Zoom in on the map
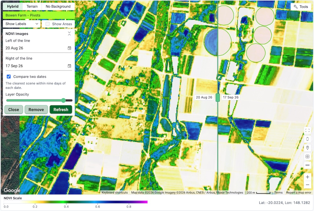The width and height of the screenshot is (314, 211). pyautogui.click(x=307, y=177)
